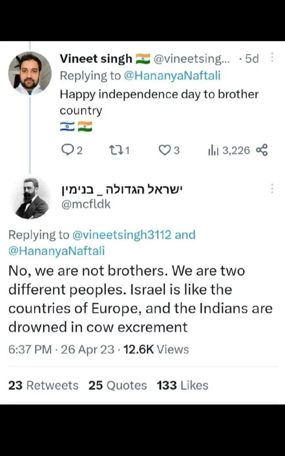Click @HananyaNaftali mention in the second reply
This screenshot has height=456, width=285.
[x=57, y=251]
